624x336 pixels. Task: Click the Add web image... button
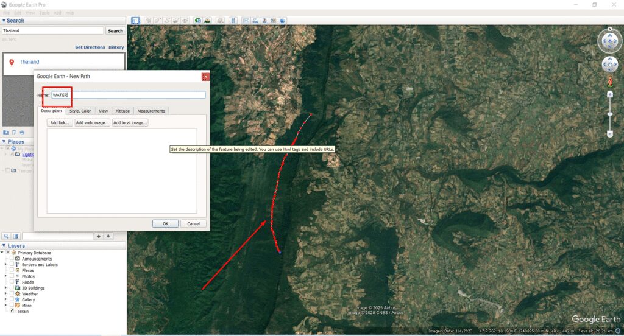[x=93, y=122]
